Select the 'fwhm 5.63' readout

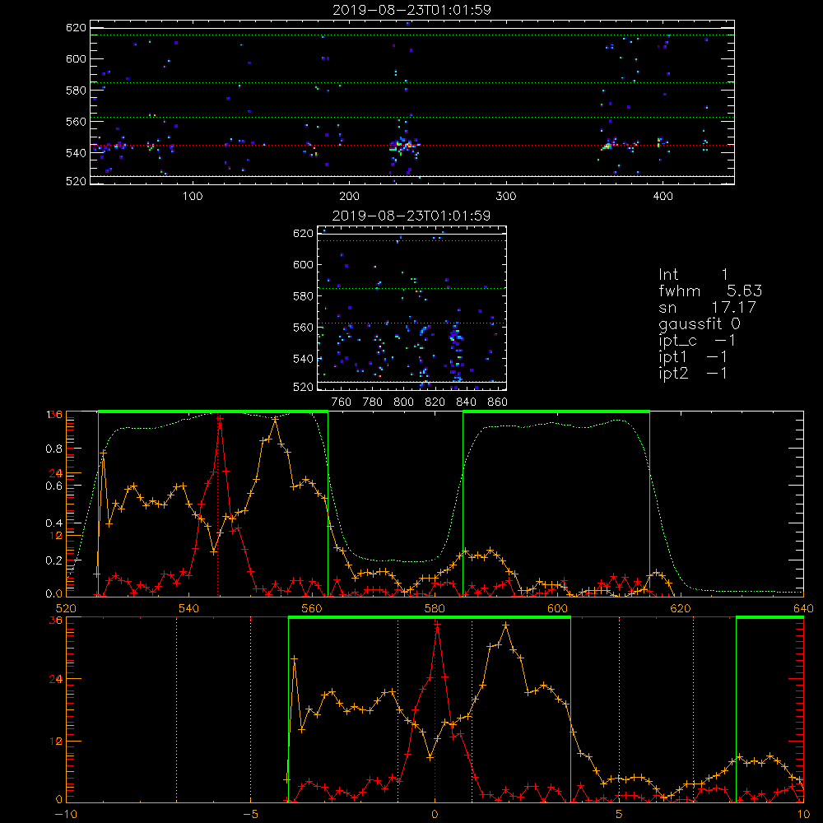[710, 291]
